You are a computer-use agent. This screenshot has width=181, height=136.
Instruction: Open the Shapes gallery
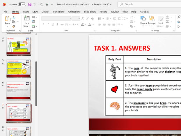[143, 21]
